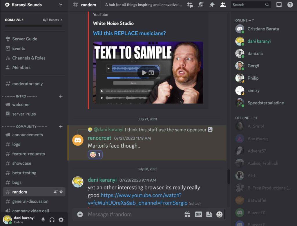Open the GIF picker
297x226 pixels.
pyautogui.click(x=198, y=214)
